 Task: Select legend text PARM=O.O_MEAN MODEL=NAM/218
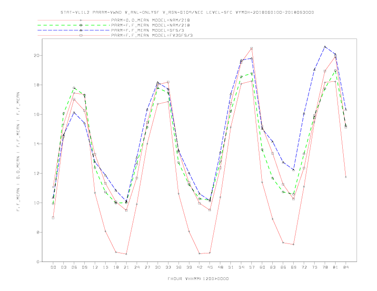tap(150, 20)
